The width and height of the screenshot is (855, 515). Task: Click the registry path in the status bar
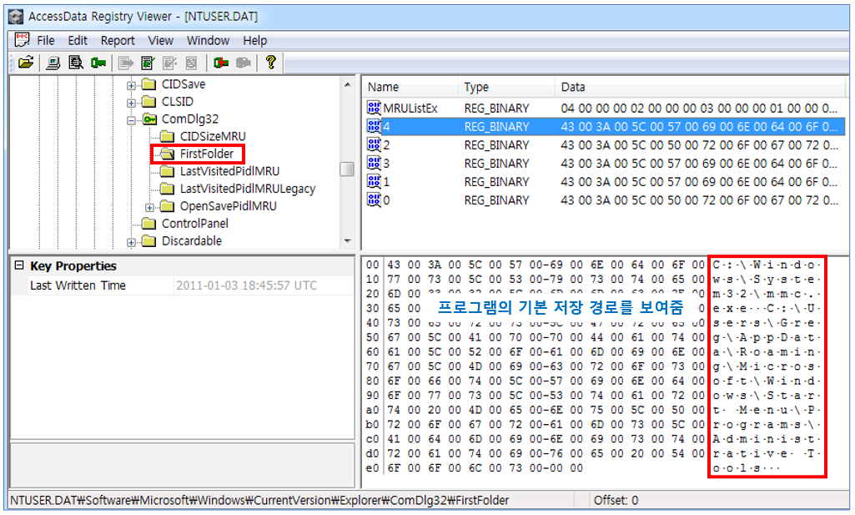click(x=259, y=500)
